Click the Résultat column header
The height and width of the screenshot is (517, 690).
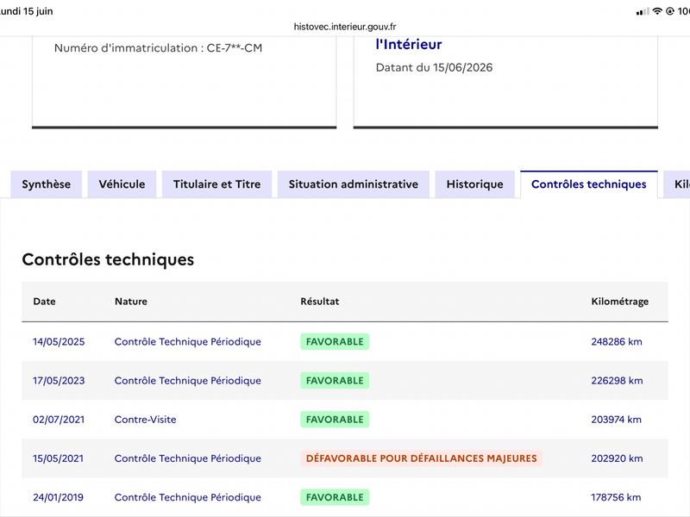(x=320, y=302)
